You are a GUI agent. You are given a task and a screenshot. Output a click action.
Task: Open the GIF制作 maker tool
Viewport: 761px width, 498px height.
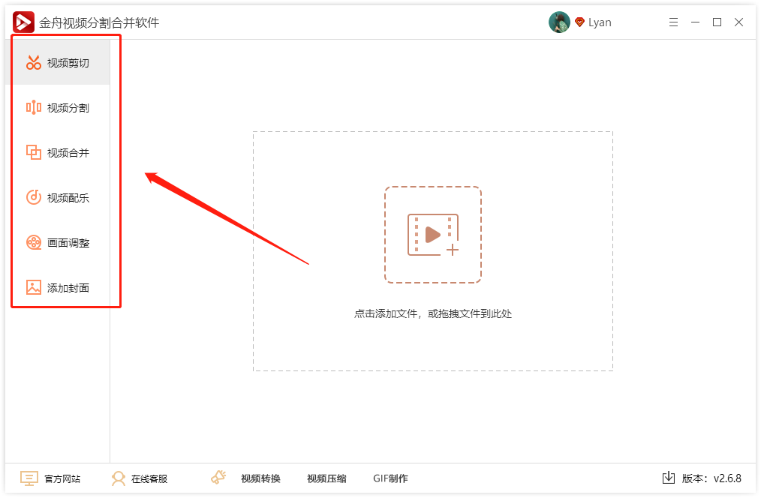[389, 478]
